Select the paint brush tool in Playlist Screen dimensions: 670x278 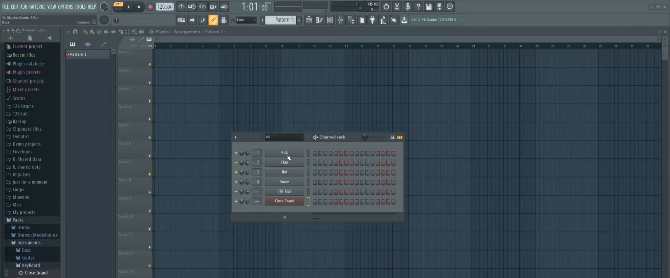pos(92,32)
